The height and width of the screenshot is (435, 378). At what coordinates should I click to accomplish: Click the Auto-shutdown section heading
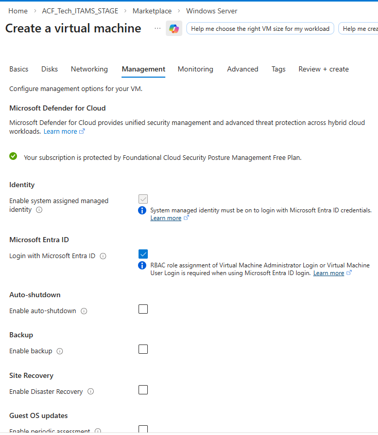pyautogui.click(x=35, y=295)
